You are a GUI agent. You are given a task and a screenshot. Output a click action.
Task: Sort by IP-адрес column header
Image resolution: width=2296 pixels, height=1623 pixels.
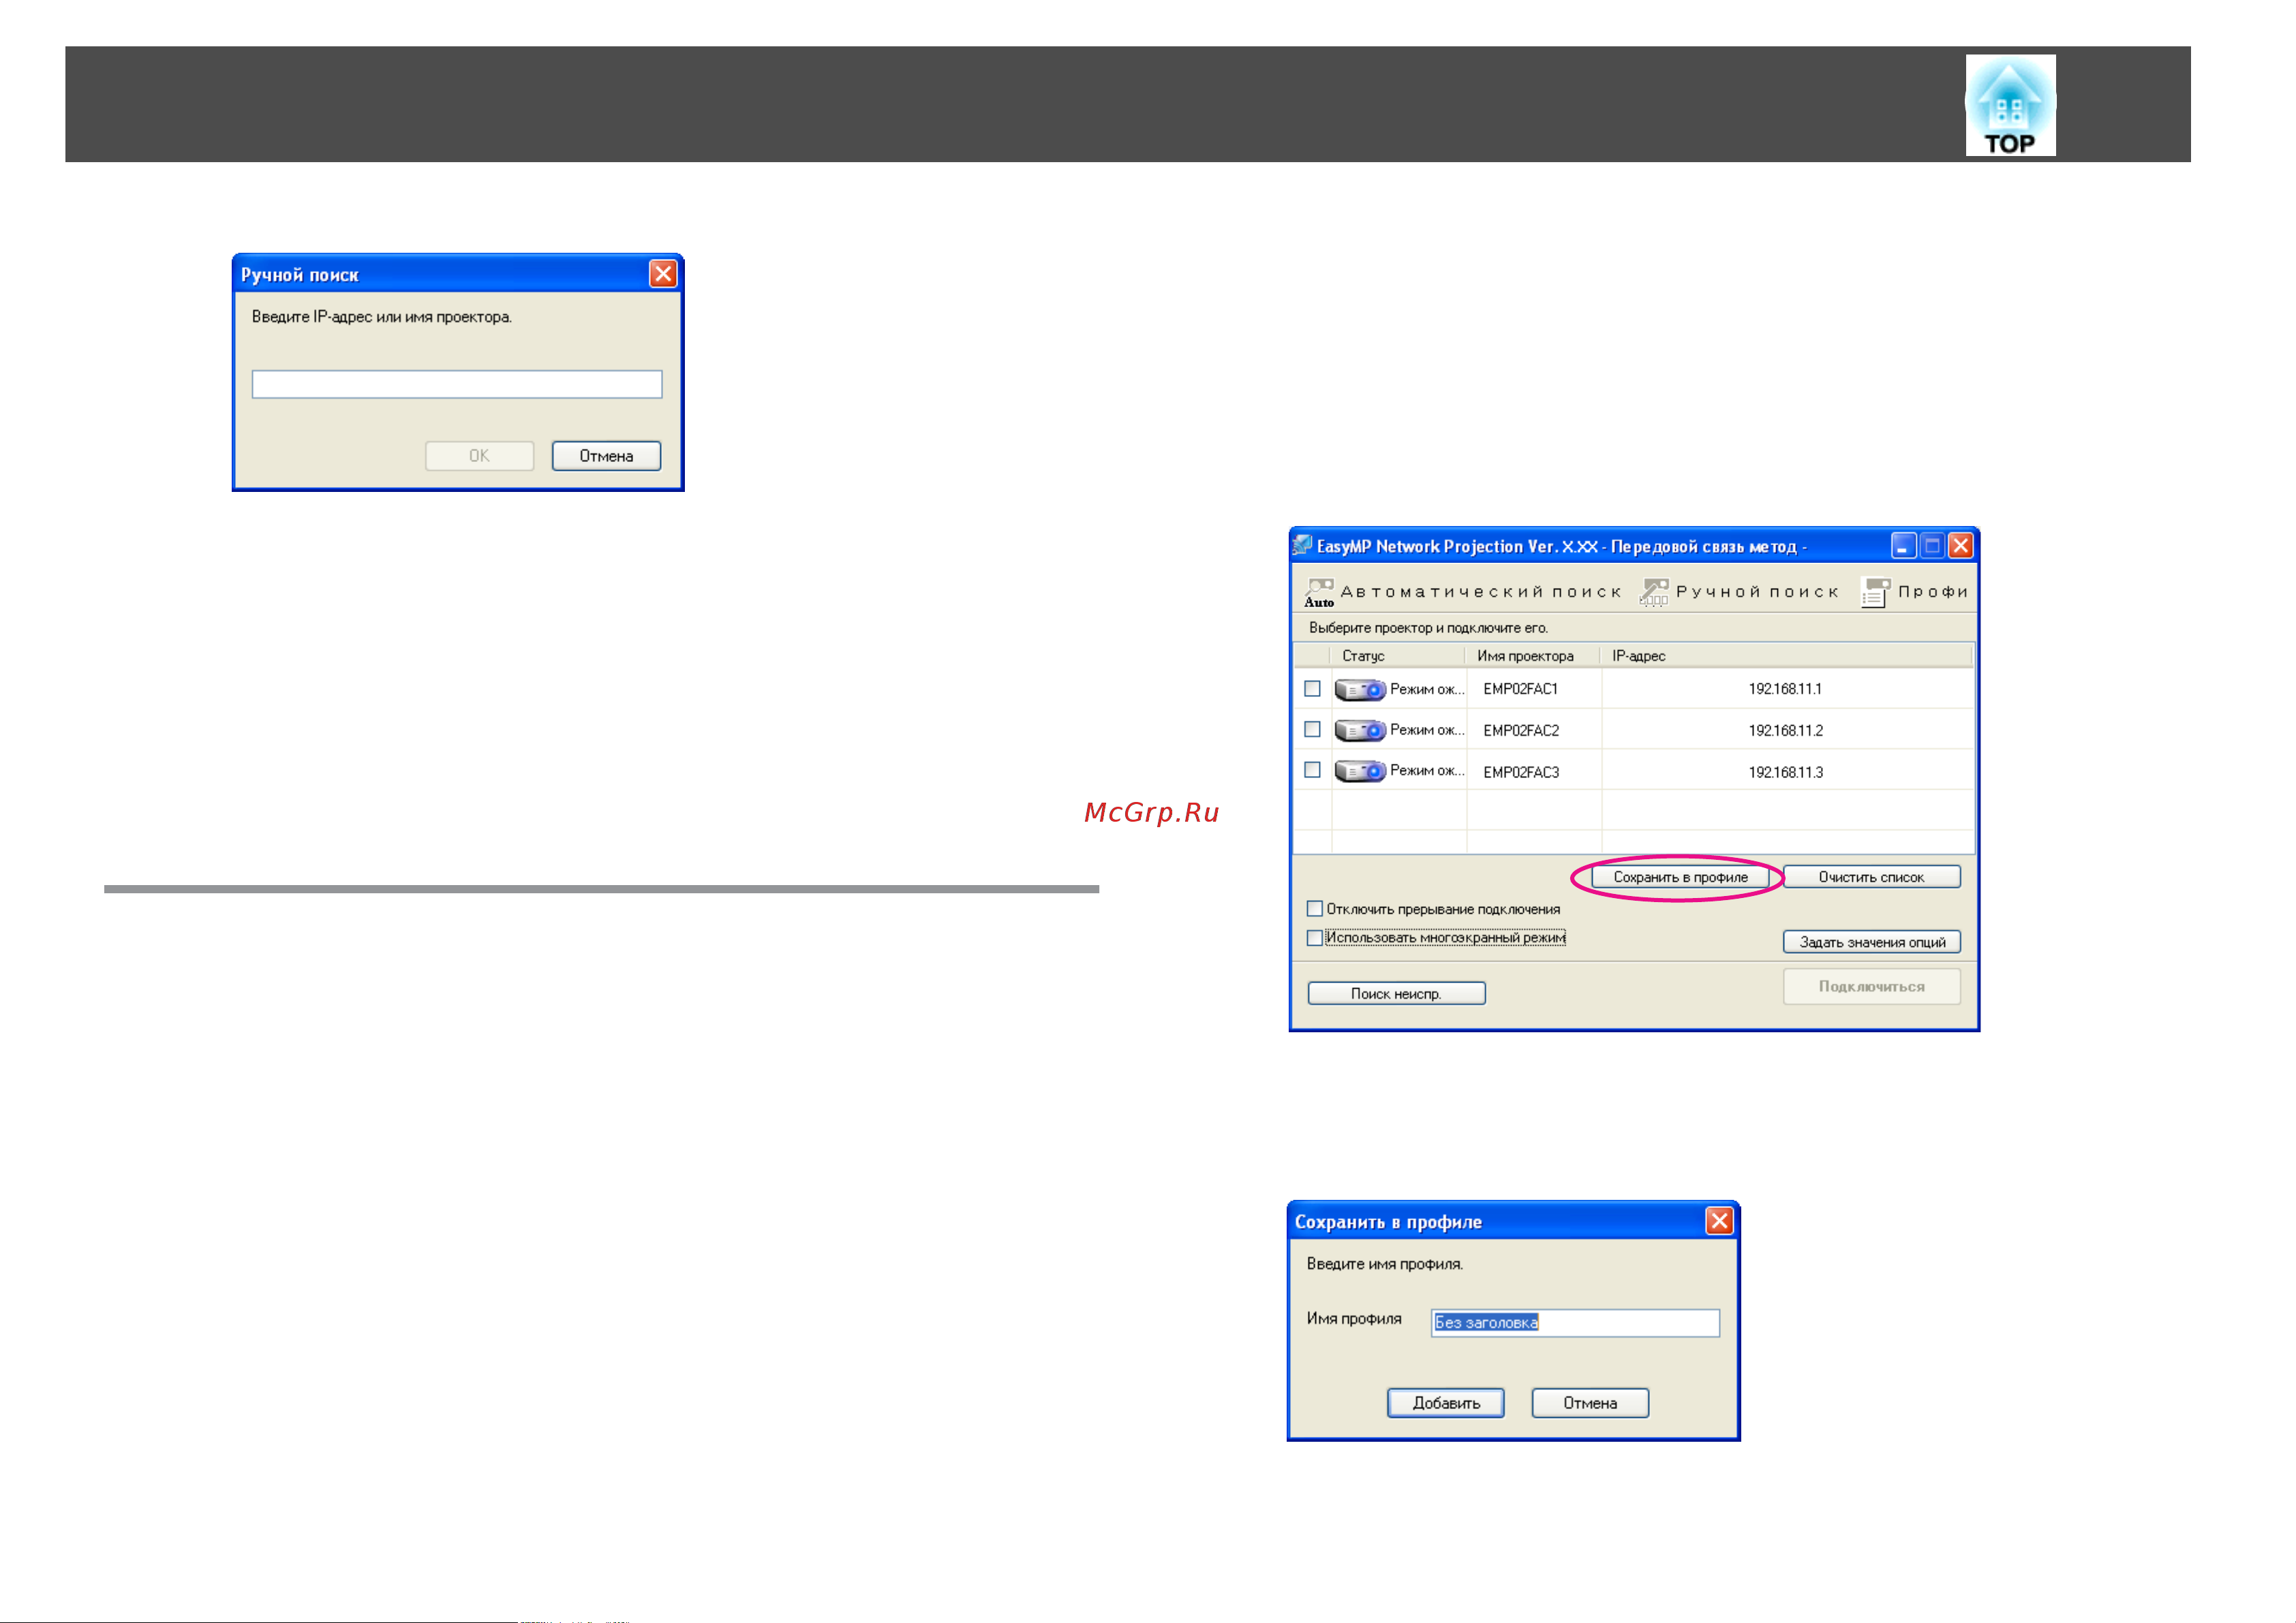pos(1786,656)
